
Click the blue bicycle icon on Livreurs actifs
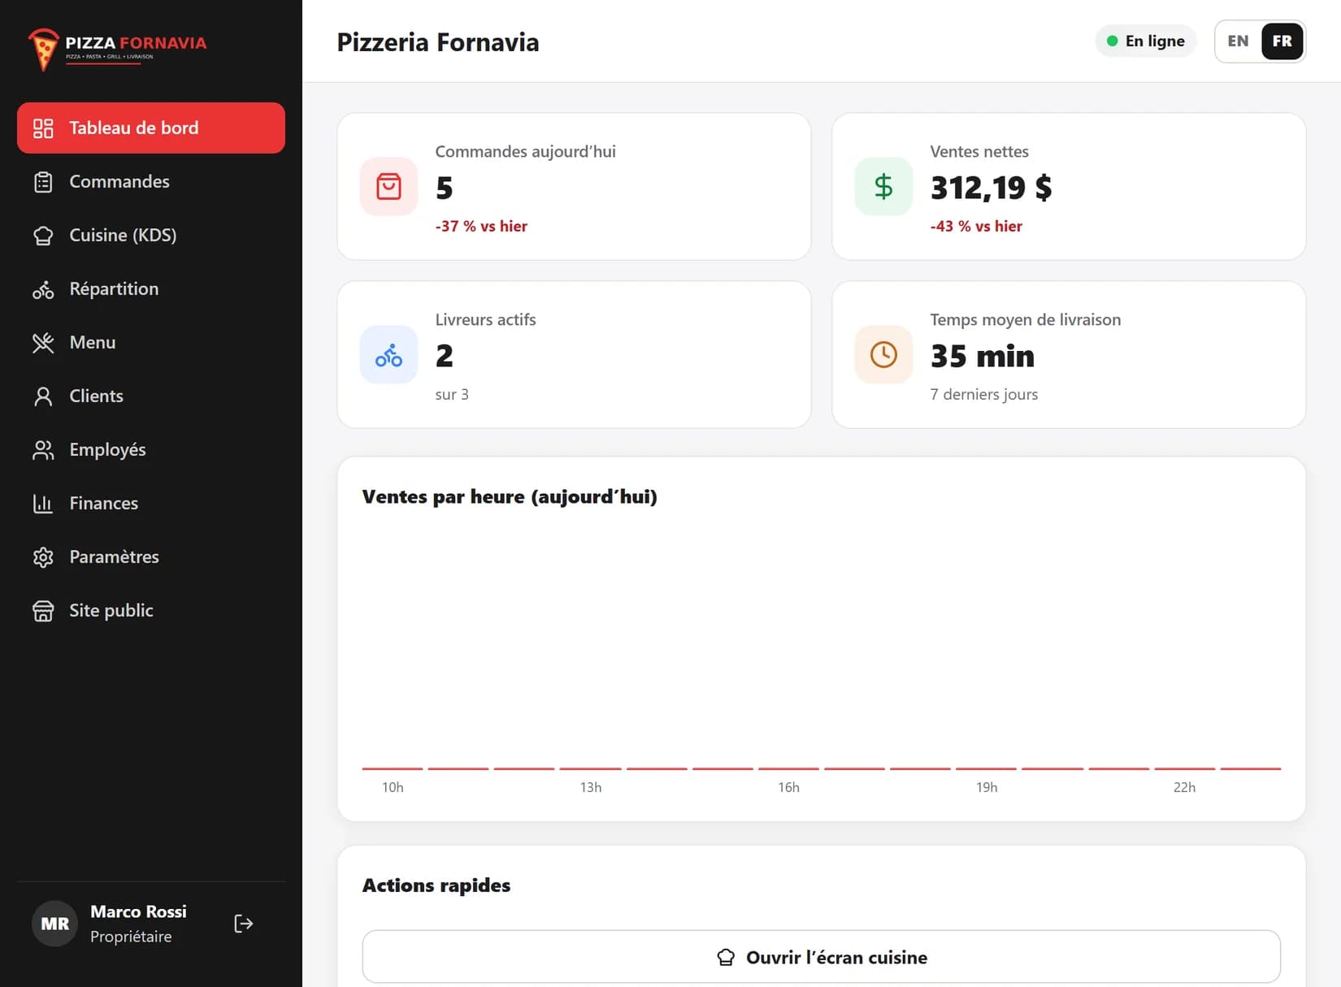(388, 354)
